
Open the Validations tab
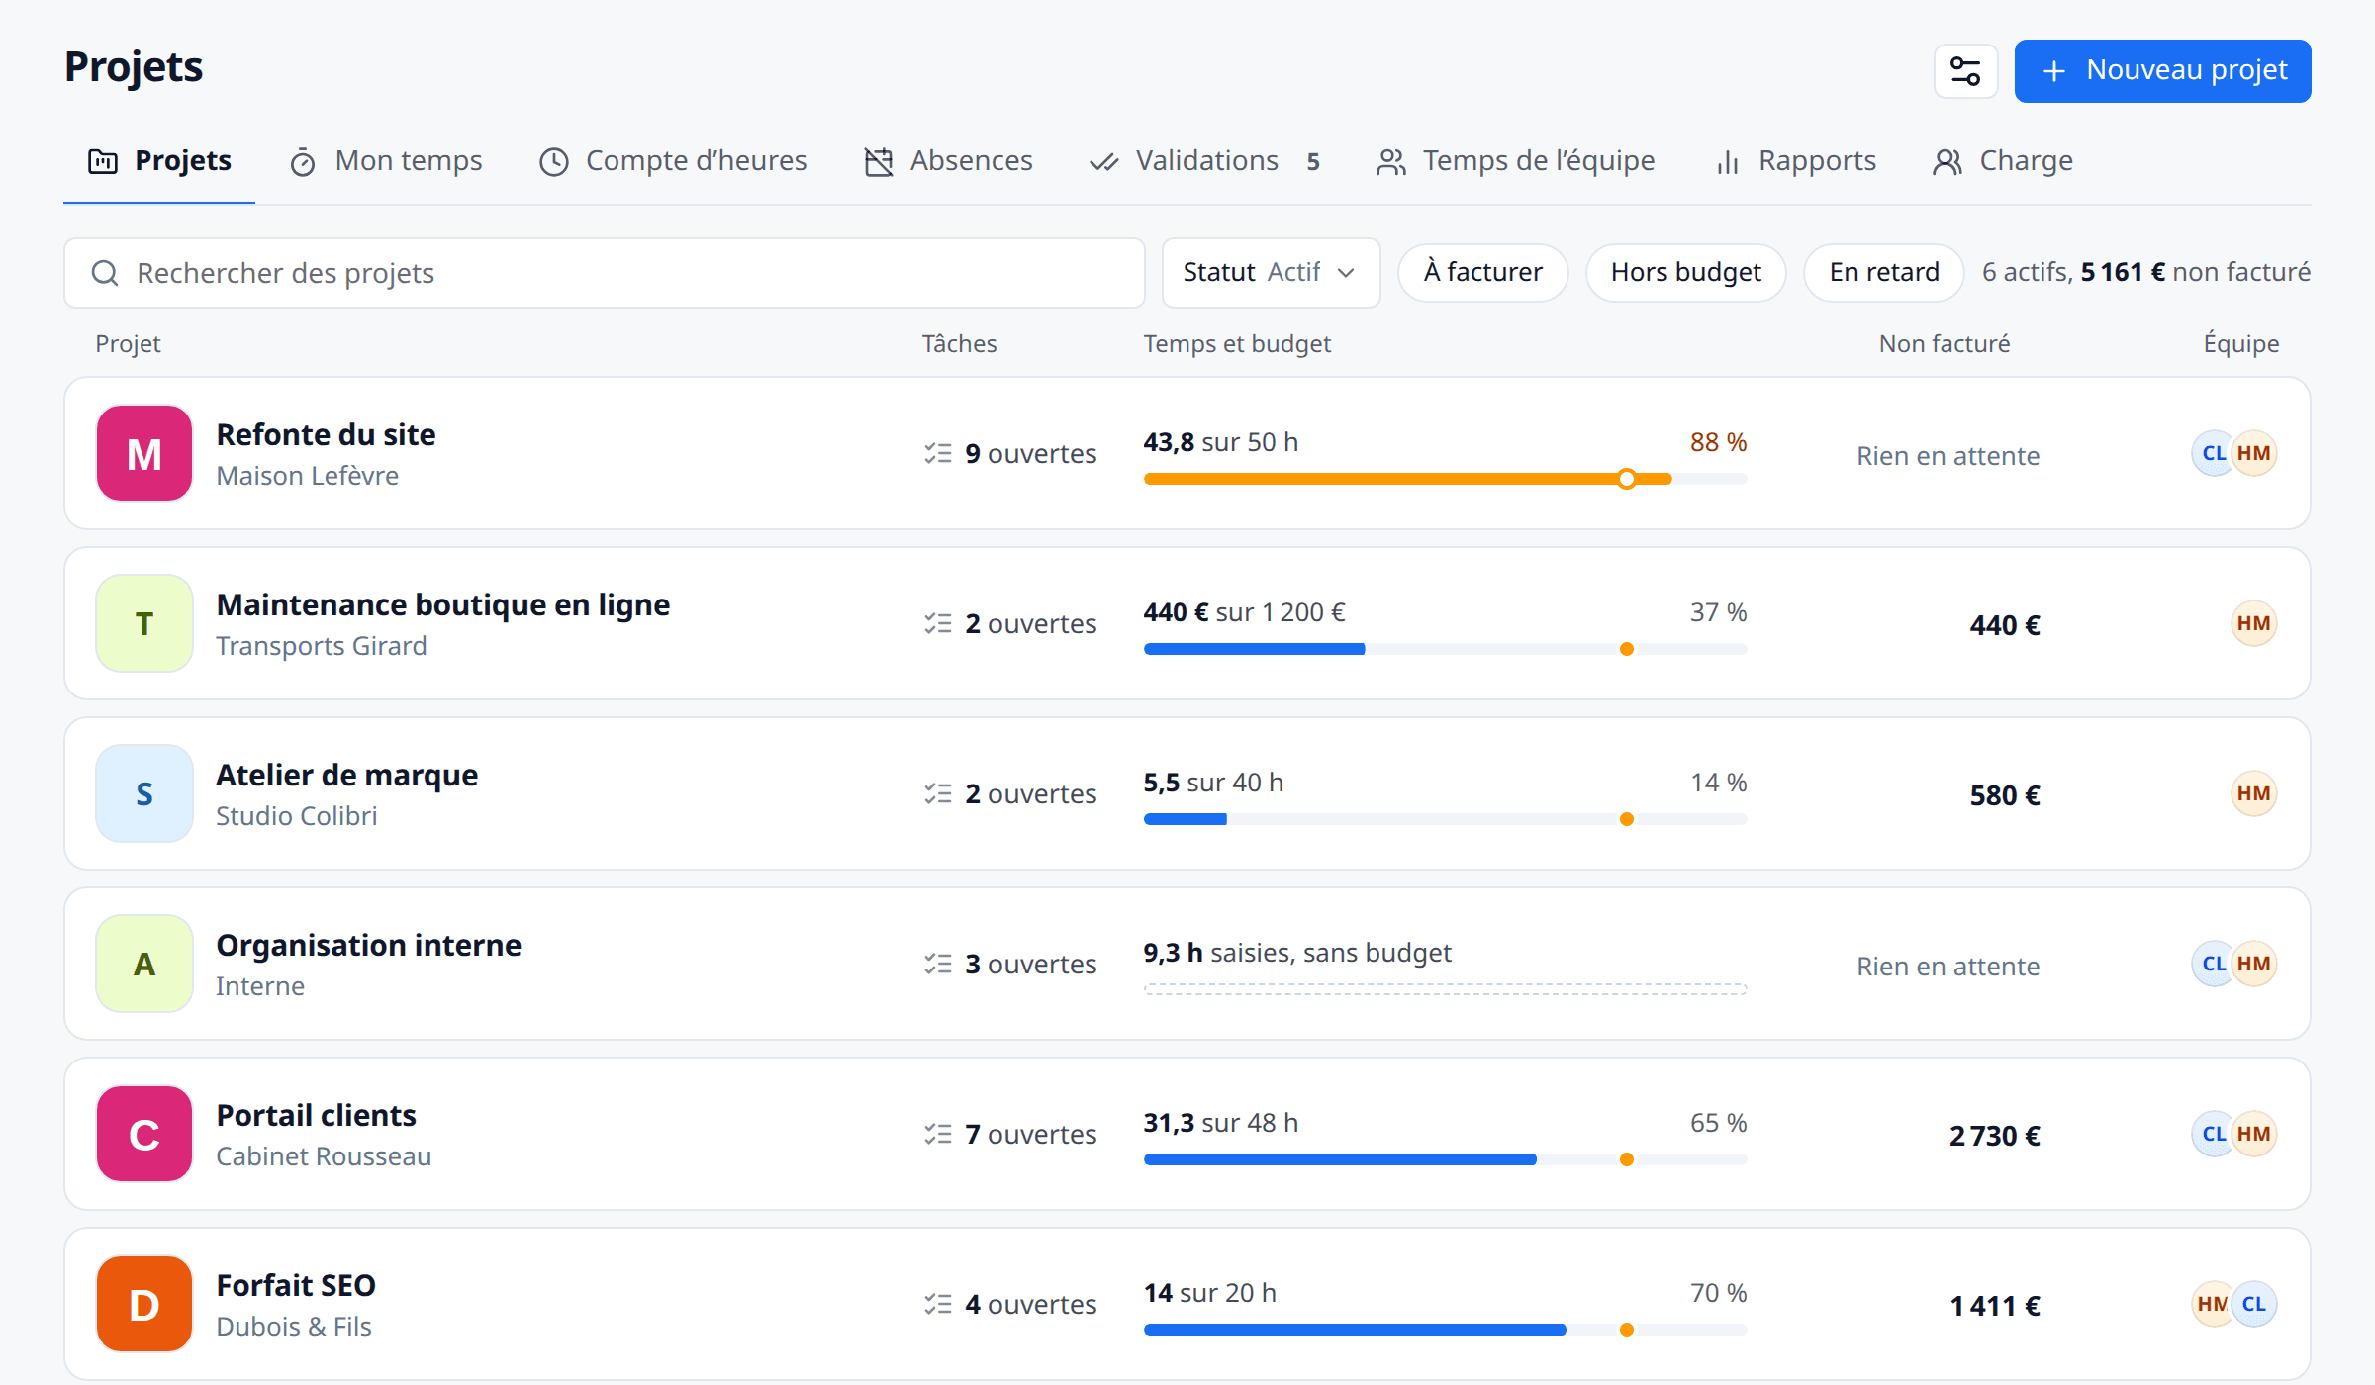pos(1204,161)
